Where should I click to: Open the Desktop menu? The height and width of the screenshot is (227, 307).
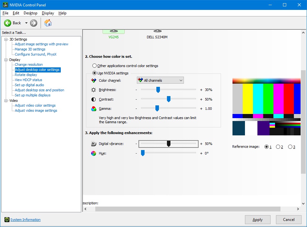[x=30, y=13]
